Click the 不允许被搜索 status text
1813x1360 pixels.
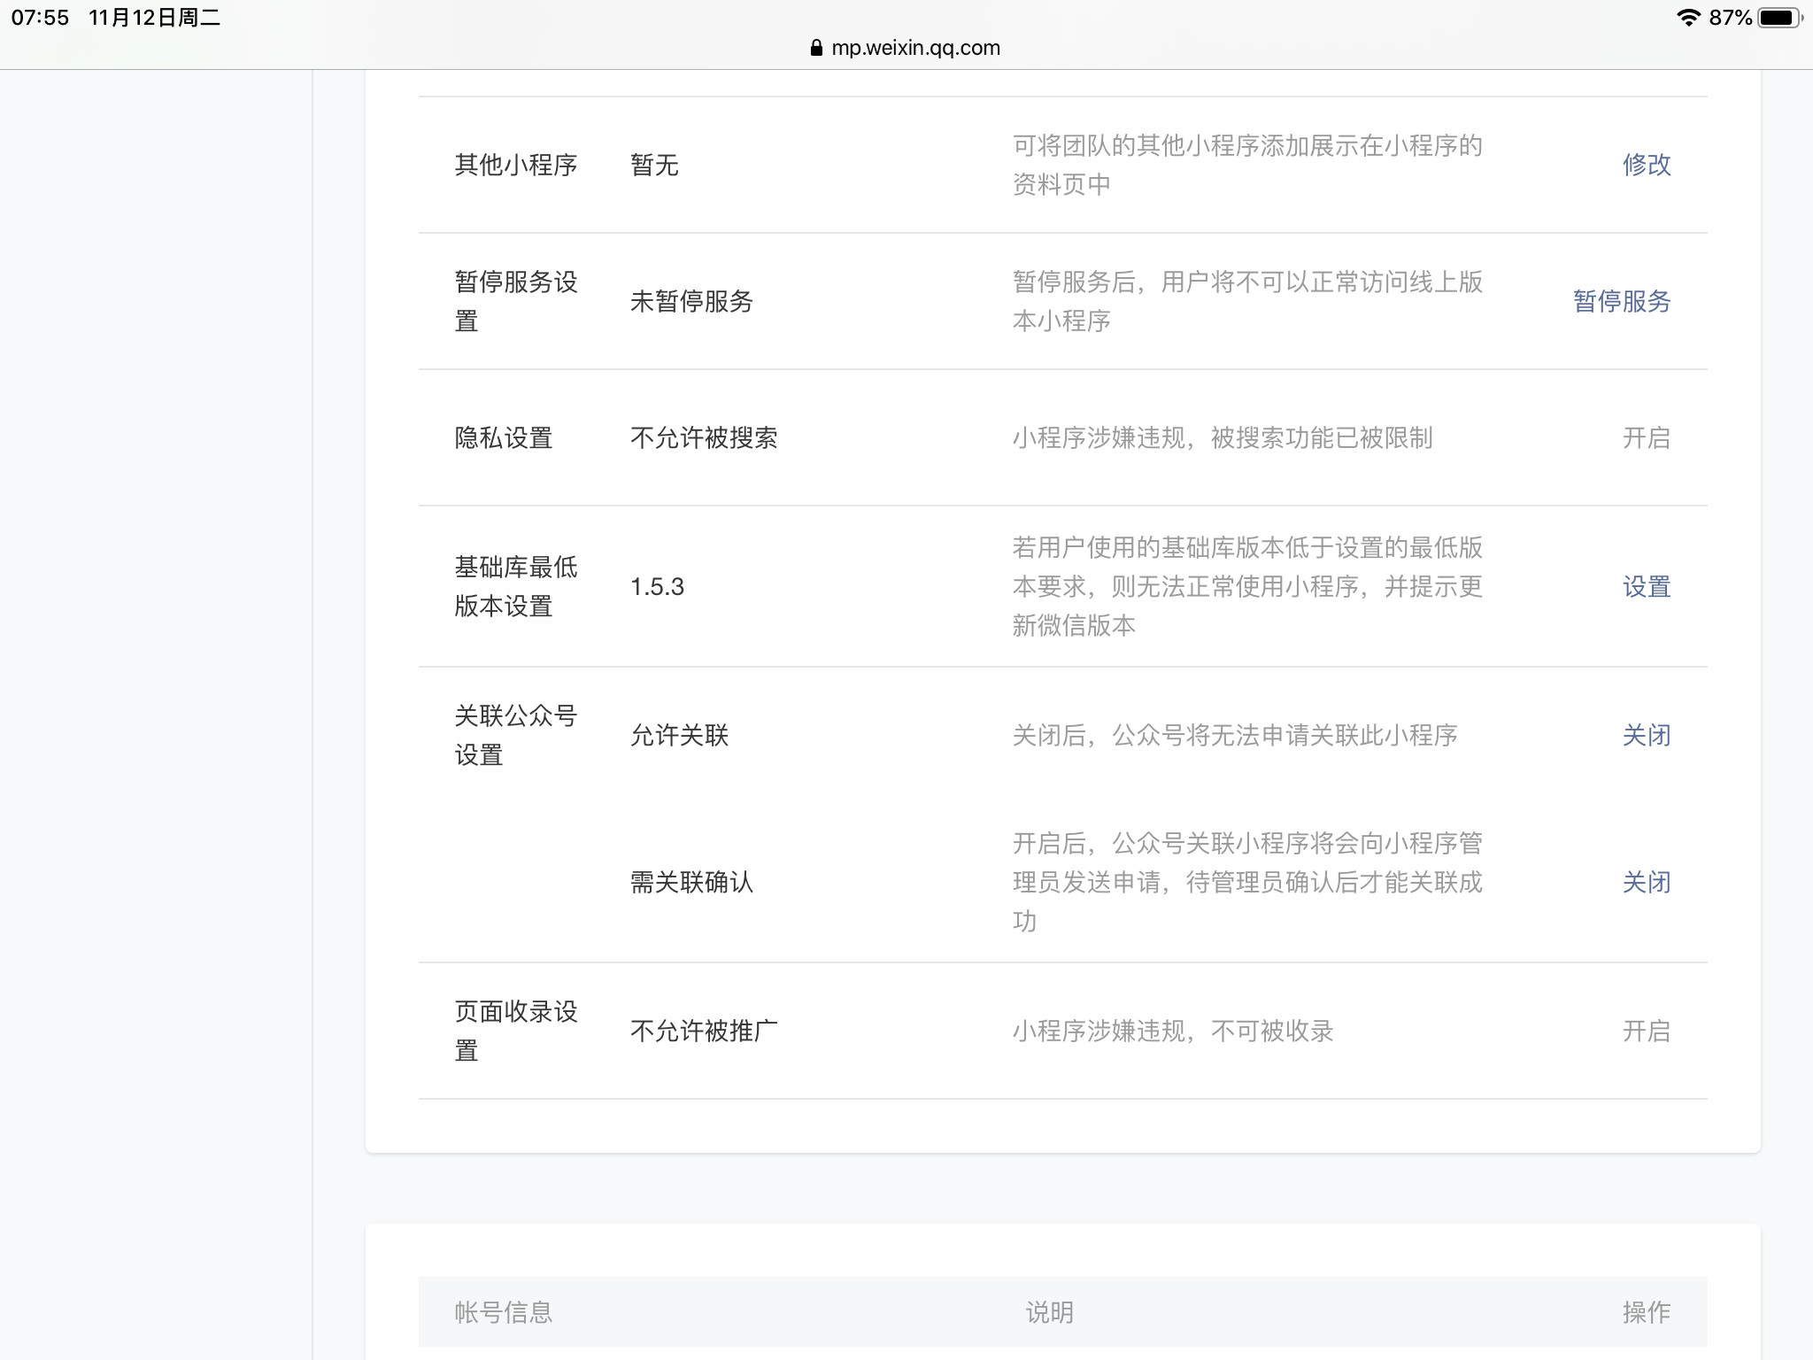coord(704,437)
